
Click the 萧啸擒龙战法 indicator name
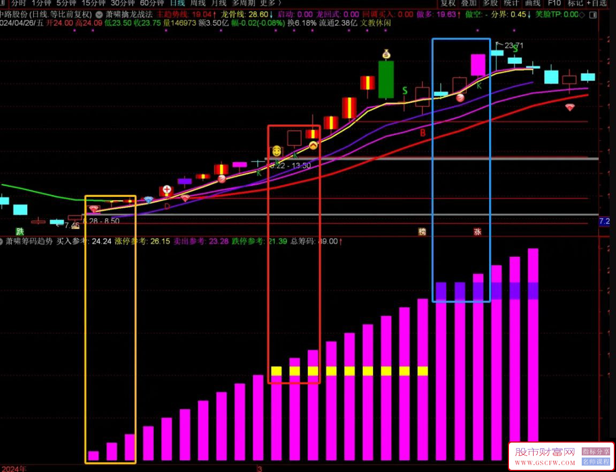pos(129,14)
